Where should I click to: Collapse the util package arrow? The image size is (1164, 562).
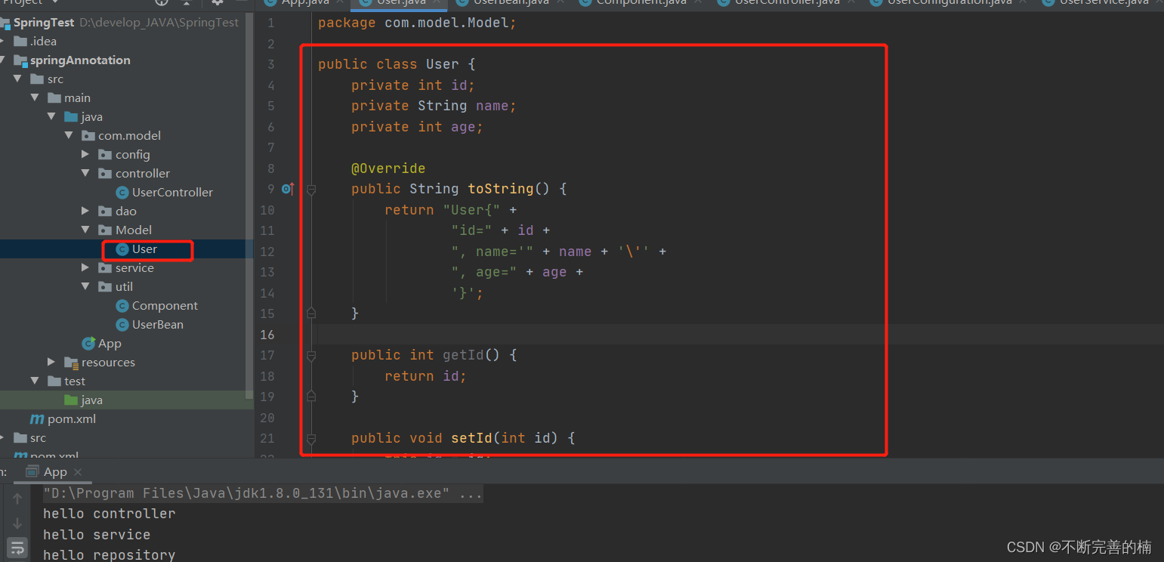[86, 287]
